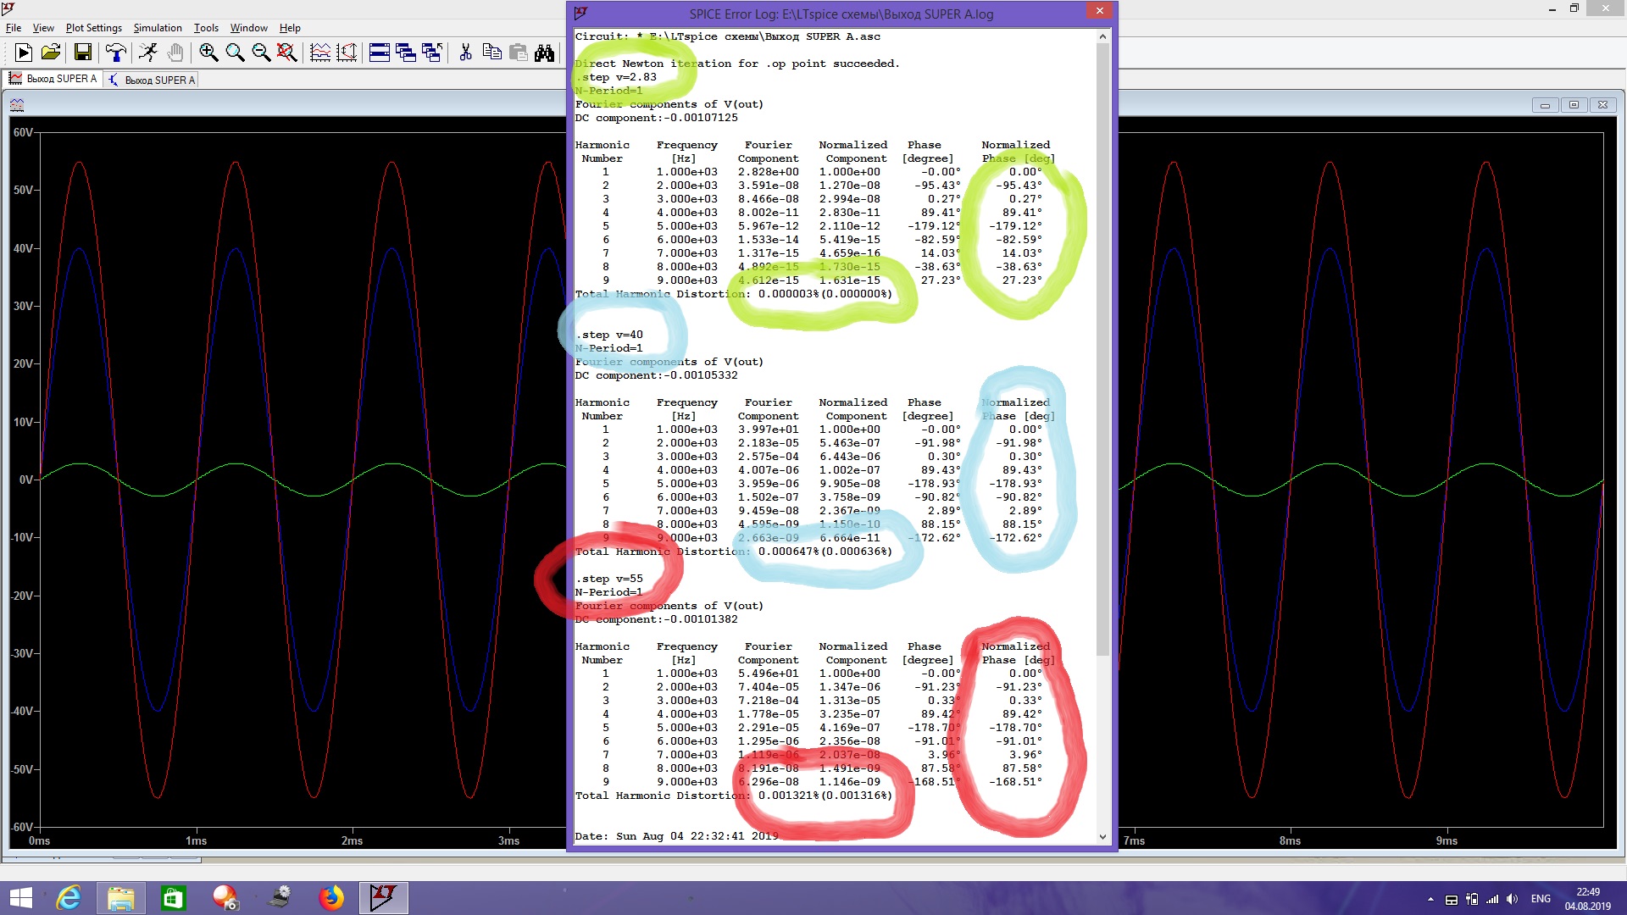Screen dimensions: 1627x915
Task: Click the error log vertical scrollbar thumb
Action: (x=1102, y=349)
